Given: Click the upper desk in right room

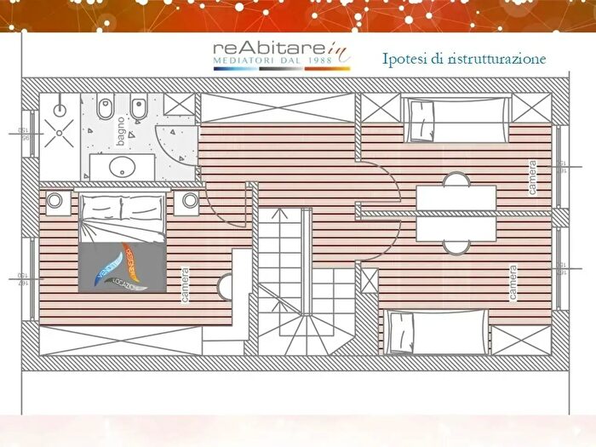Looking at the screenshot, I should 456,198.
